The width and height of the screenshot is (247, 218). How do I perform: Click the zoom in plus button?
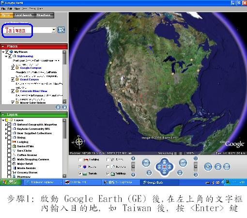133,158
